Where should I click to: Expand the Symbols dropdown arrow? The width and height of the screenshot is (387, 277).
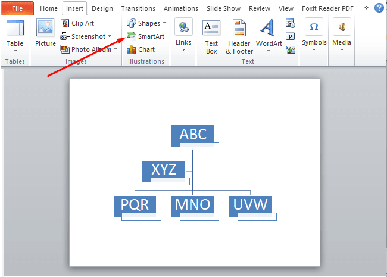point(314,50)
